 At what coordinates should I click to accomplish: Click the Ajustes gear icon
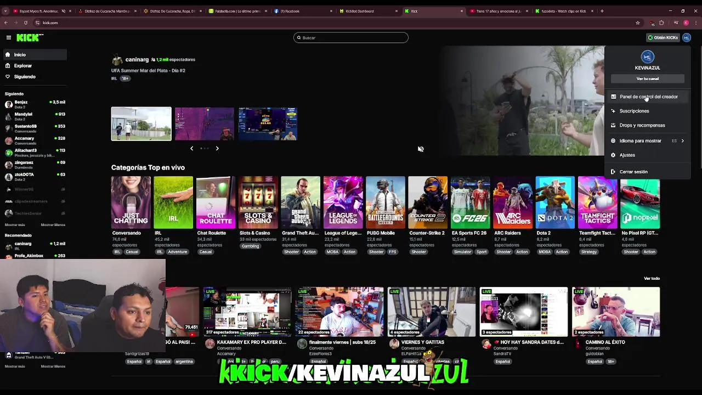(x=613, y=155)
